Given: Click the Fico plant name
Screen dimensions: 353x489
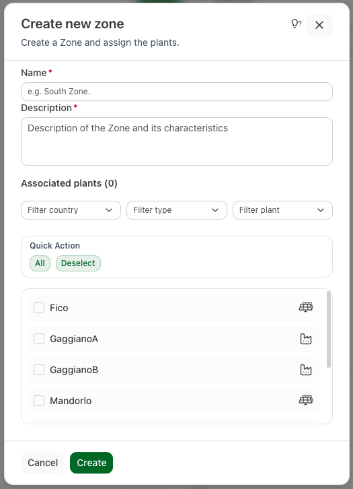Looking at the screenshot, I should (x=59, y=308).
